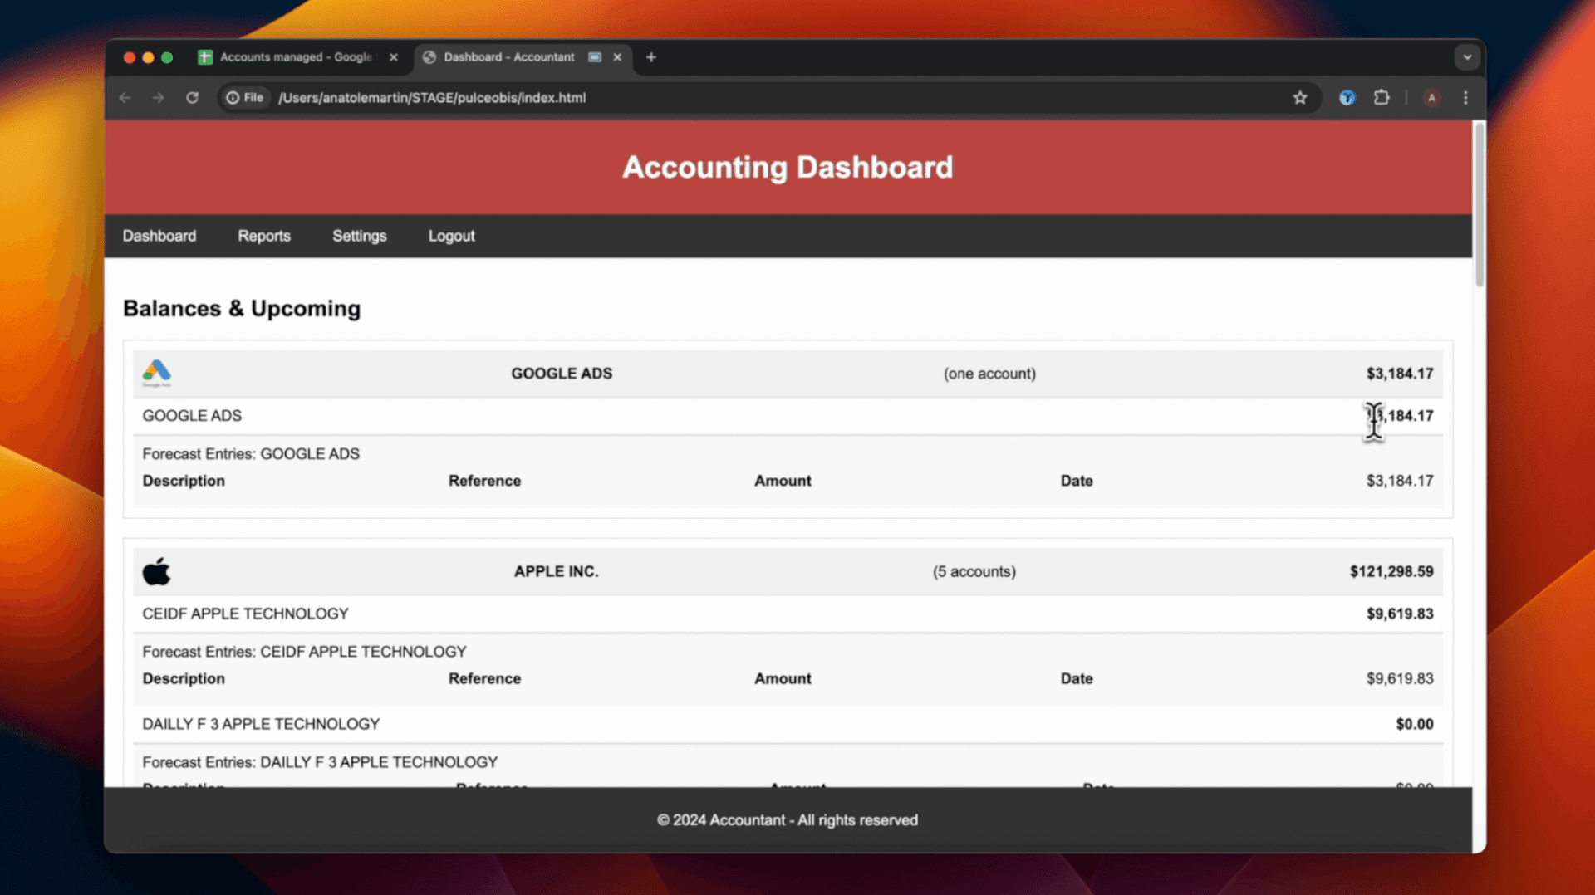Click Reference column under CEIDF forecast
This screenshot has width=1595, height=895.
(x=484, y=678)
